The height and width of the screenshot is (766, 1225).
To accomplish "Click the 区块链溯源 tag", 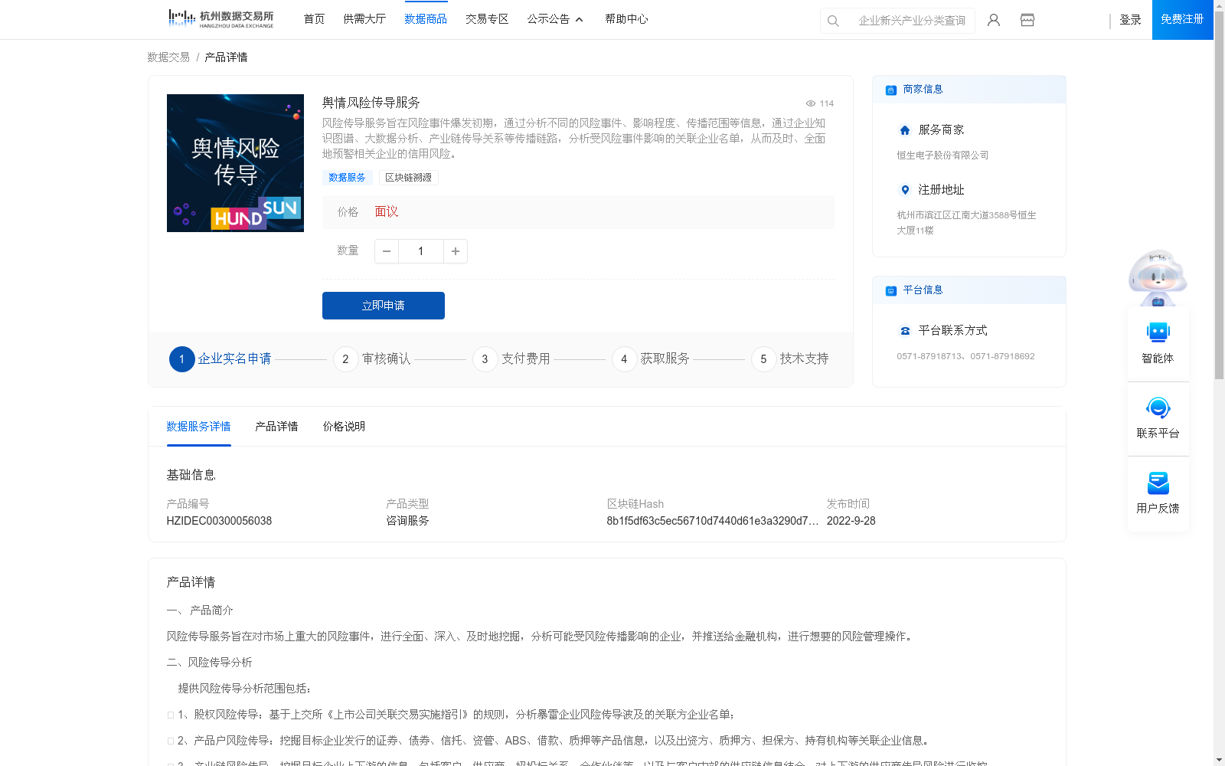I will (x=408, y=178).
